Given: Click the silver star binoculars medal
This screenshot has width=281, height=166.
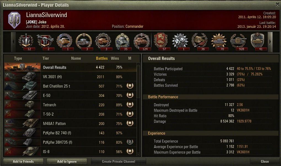Looking at the screenshot, I should point(180,42).
